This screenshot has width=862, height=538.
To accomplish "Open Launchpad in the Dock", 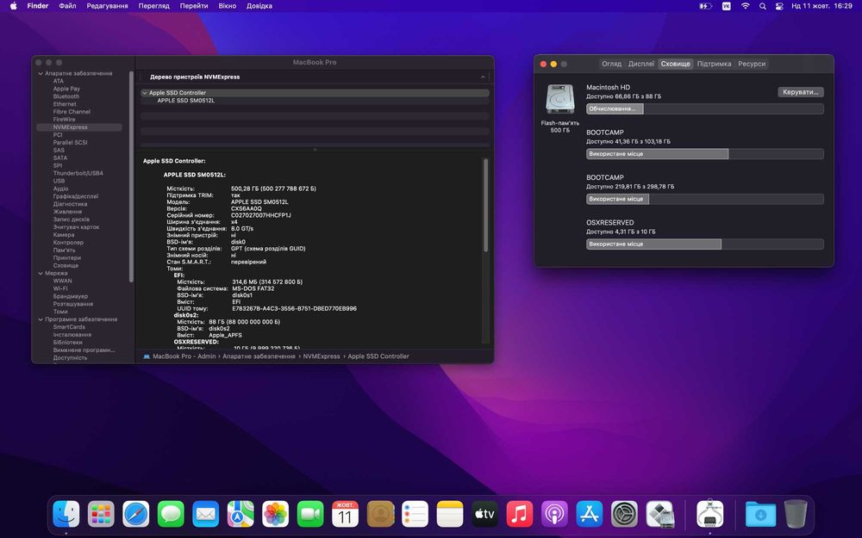I will click(x=101, y=515).
